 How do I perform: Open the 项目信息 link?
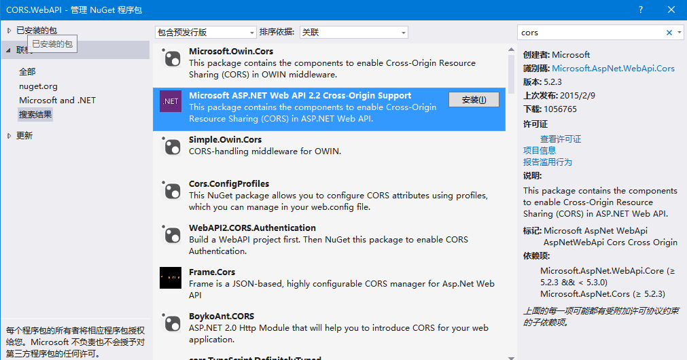[540, 150]
